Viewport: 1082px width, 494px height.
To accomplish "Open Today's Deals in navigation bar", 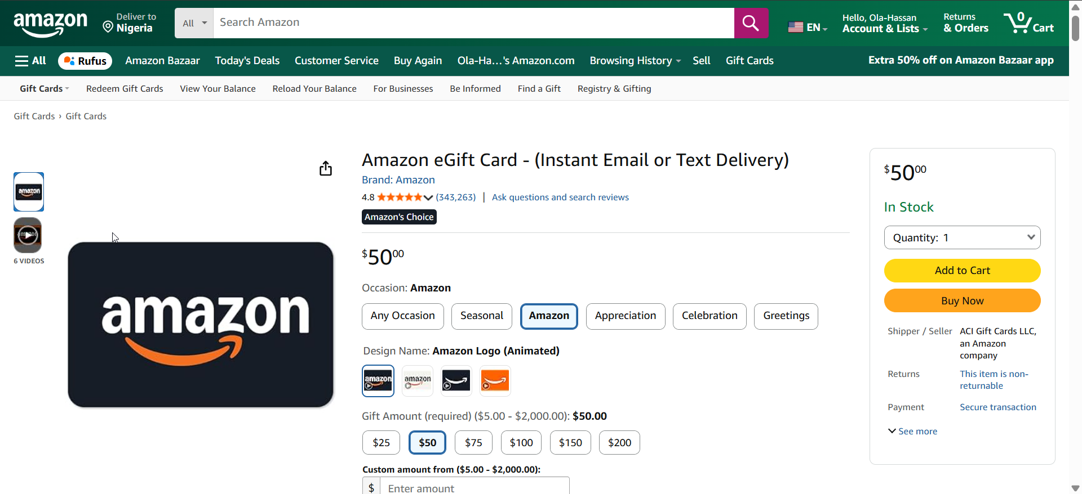I will (247, 61).
